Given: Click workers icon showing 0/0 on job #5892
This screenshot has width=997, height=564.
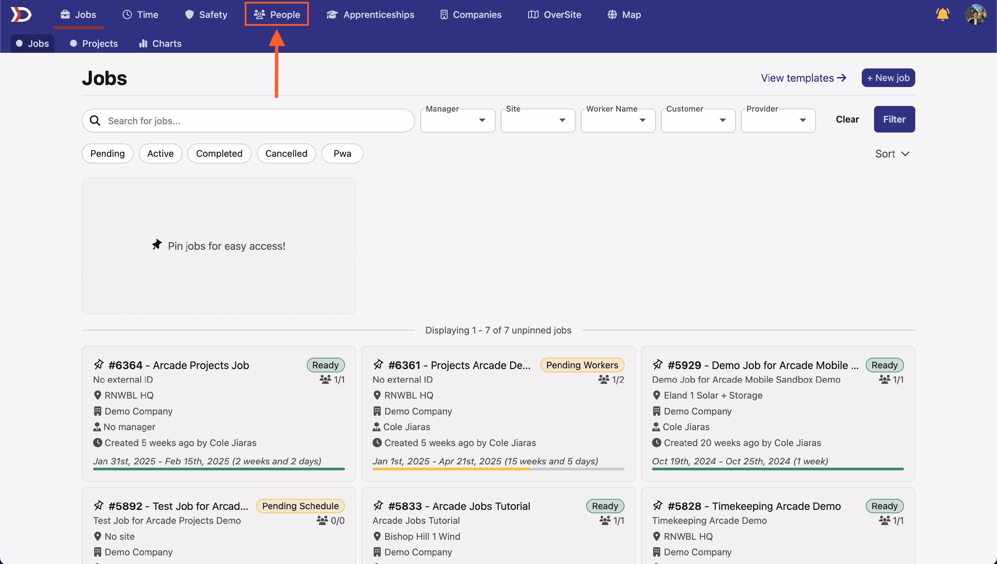Looking at the screenshot, I should point(322,520).
